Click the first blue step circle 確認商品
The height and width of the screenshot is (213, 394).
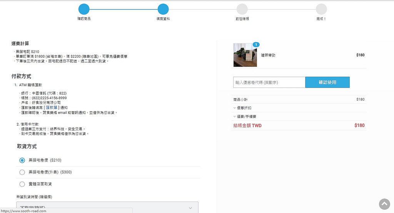[84, 9]
